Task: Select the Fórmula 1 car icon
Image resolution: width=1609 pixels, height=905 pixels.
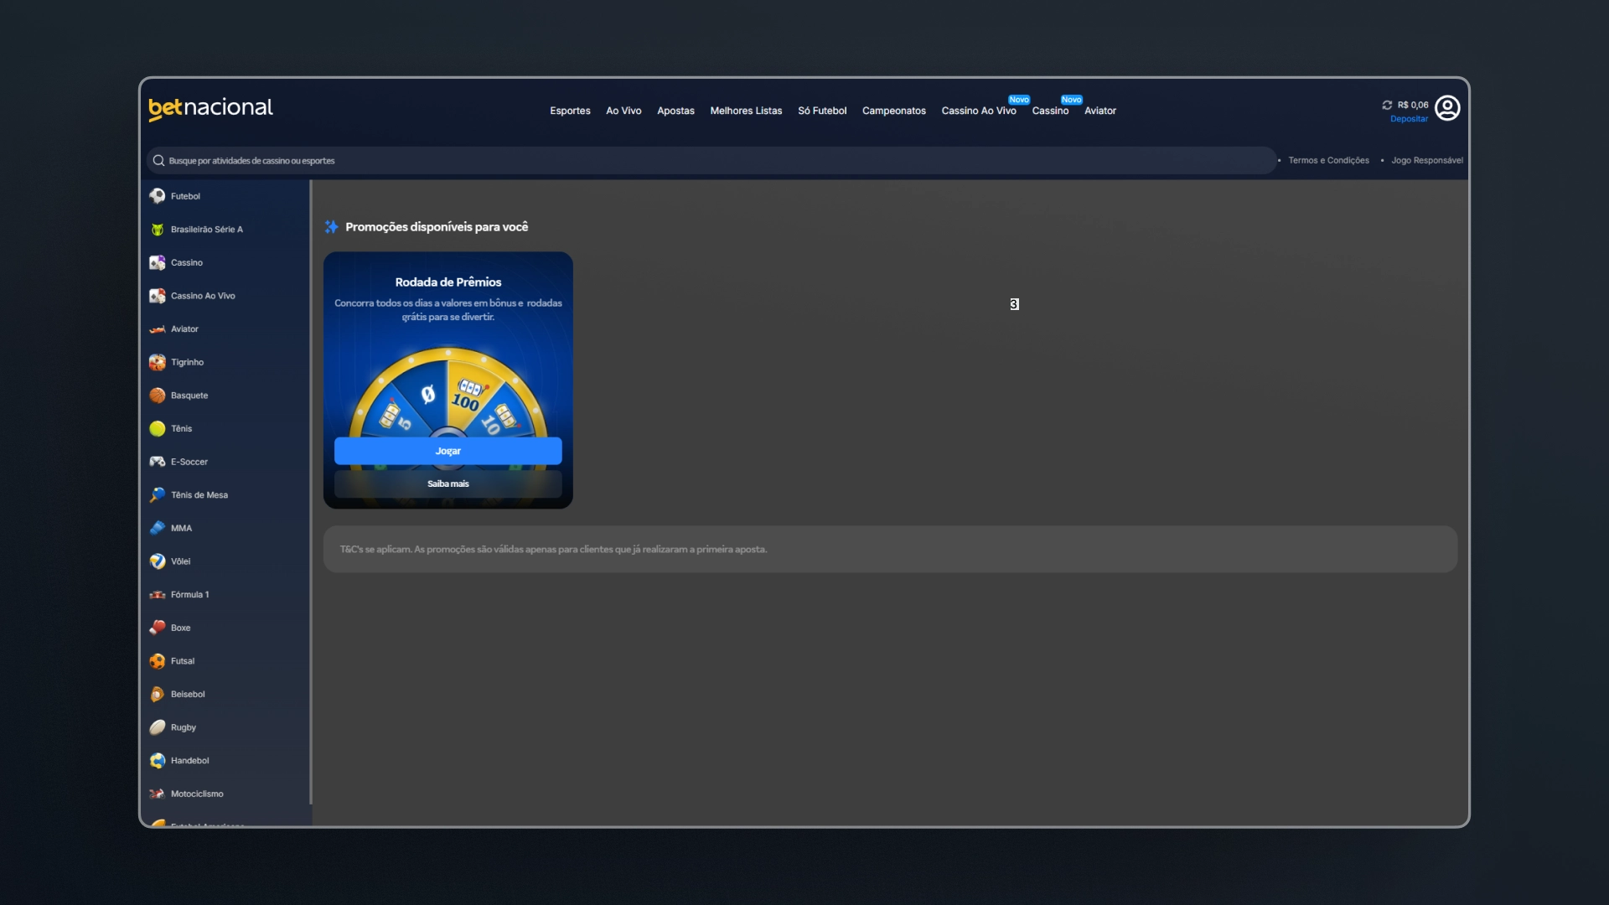Action: tap(158, 595)
